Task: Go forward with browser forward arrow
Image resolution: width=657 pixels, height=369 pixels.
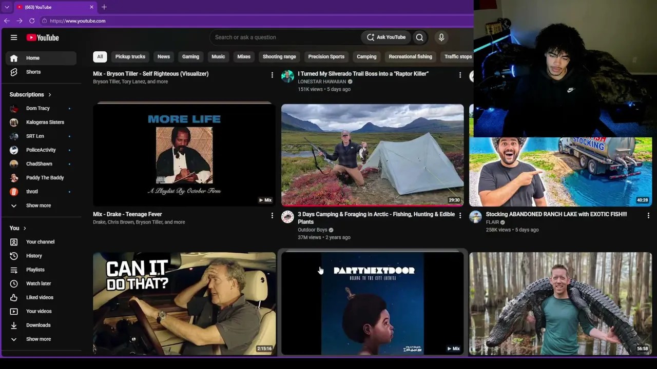Action: [19, 21]
